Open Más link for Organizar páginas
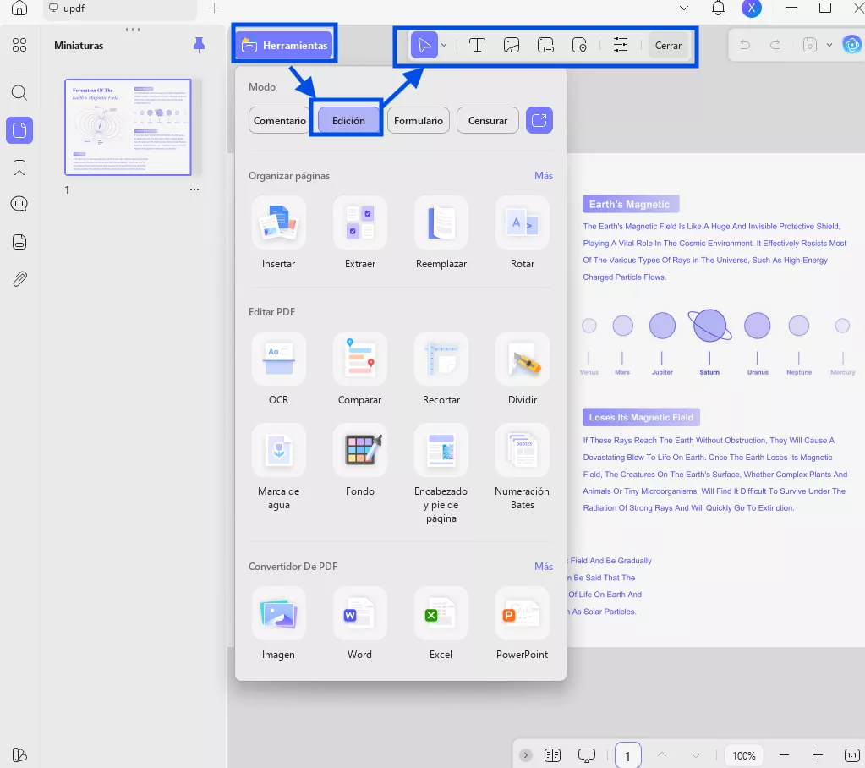 tap(544, 175)
